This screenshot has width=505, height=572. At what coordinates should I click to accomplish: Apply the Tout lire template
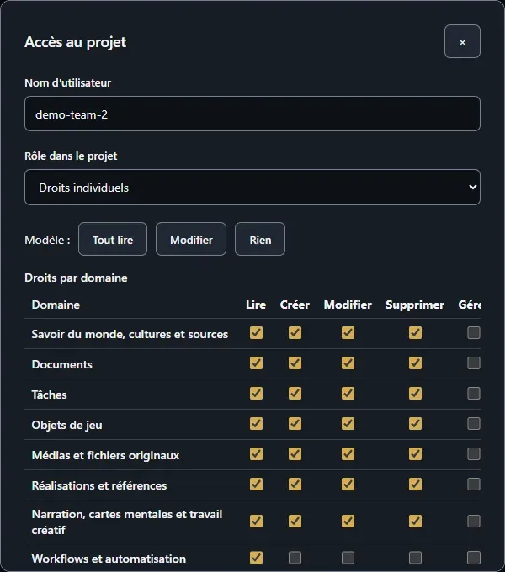[x=113, y=239]
